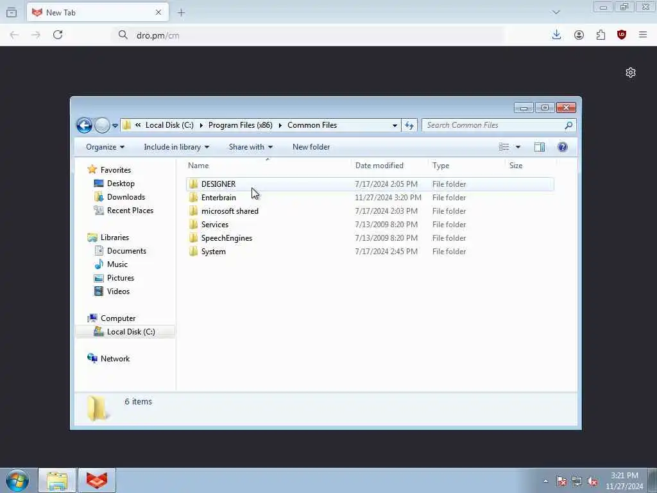This screenshot has height=493, width=657.
Task: Open Explorer help icon
Action: (563, 147)
